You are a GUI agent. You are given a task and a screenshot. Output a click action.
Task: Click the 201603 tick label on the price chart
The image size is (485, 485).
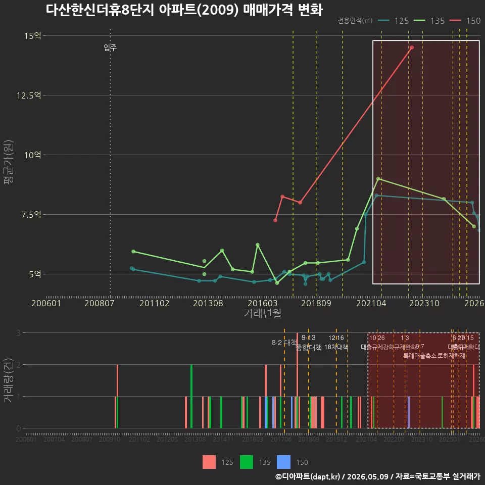click(263, 303)
